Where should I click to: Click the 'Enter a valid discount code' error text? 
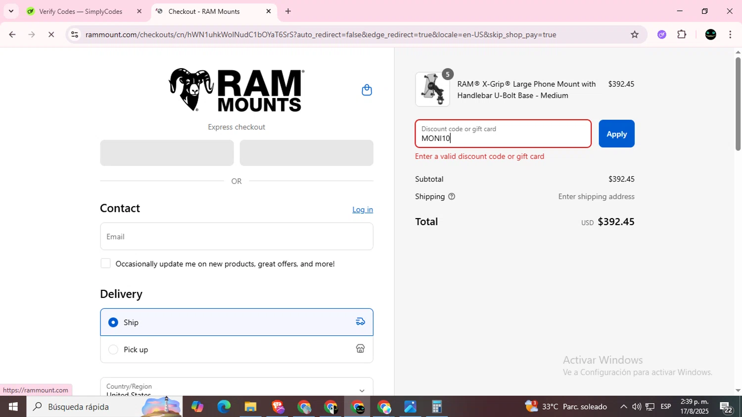479,156
